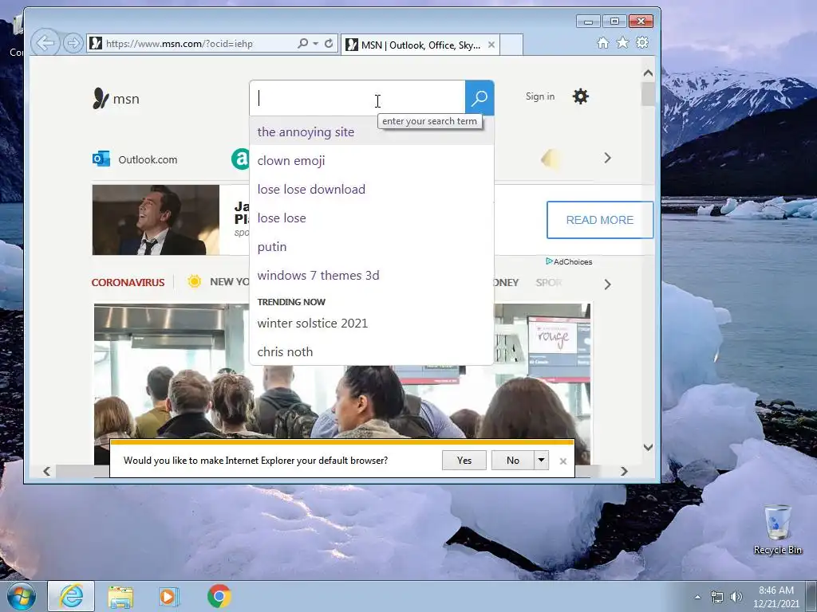
Task: Advance news categories with right chevron
Action: tap(607, 284)
